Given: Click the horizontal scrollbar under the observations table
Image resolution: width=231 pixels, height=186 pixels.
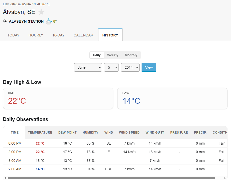Looking at the screenshot, I should click(111, 178).
